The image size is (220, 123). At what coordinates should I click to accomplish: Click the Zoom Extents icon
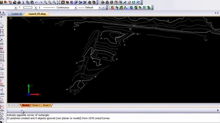[58, 2]
